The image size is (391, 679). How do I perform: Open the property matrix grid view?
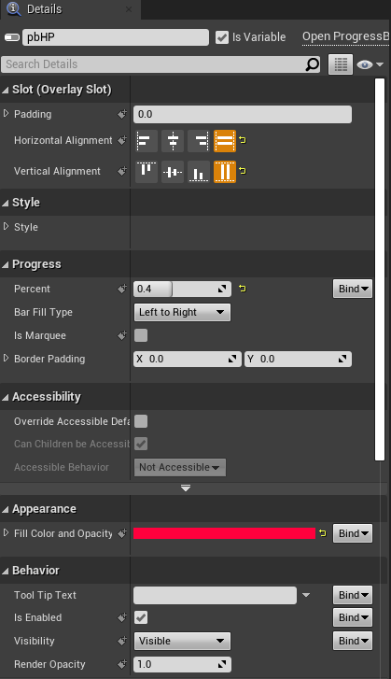pyautogui.click(x=341, y=64)
